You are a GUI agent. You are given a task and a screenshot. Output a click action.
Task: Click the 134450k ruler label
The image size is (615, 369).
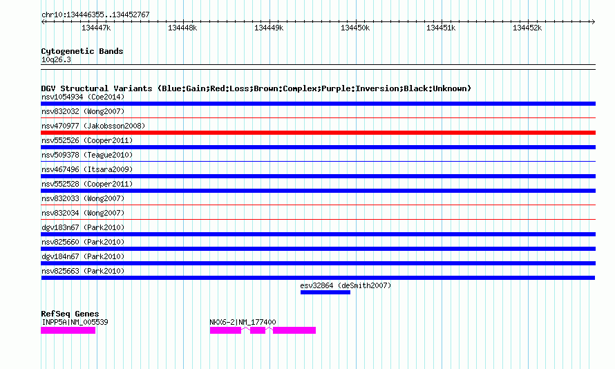355,28
